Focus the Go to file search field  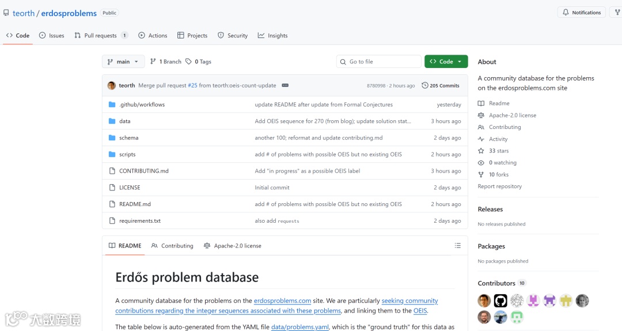tap(379, 62)
